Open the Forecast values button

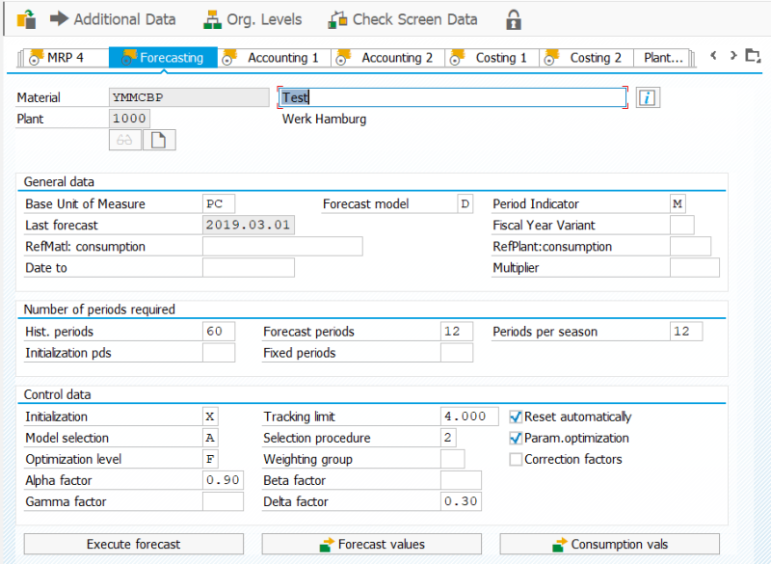point(372,544)
